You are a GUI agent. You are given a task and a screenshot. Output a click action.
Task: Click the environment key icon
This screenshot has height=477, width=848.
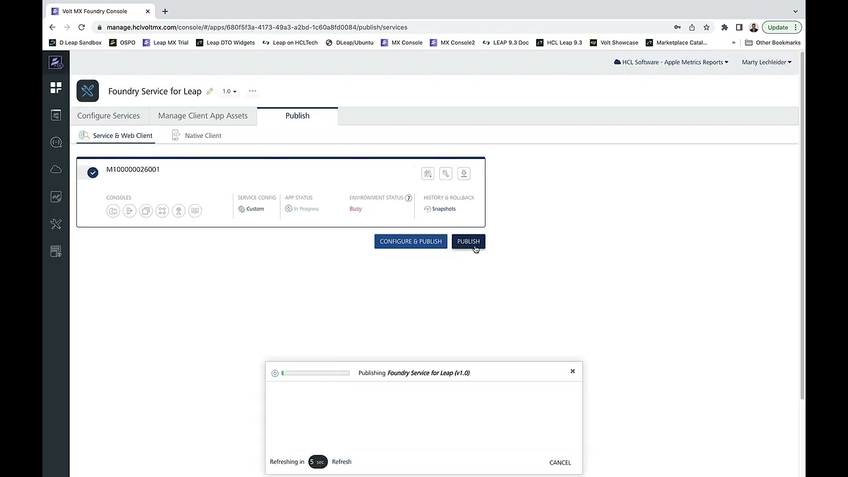click(446, 174)
